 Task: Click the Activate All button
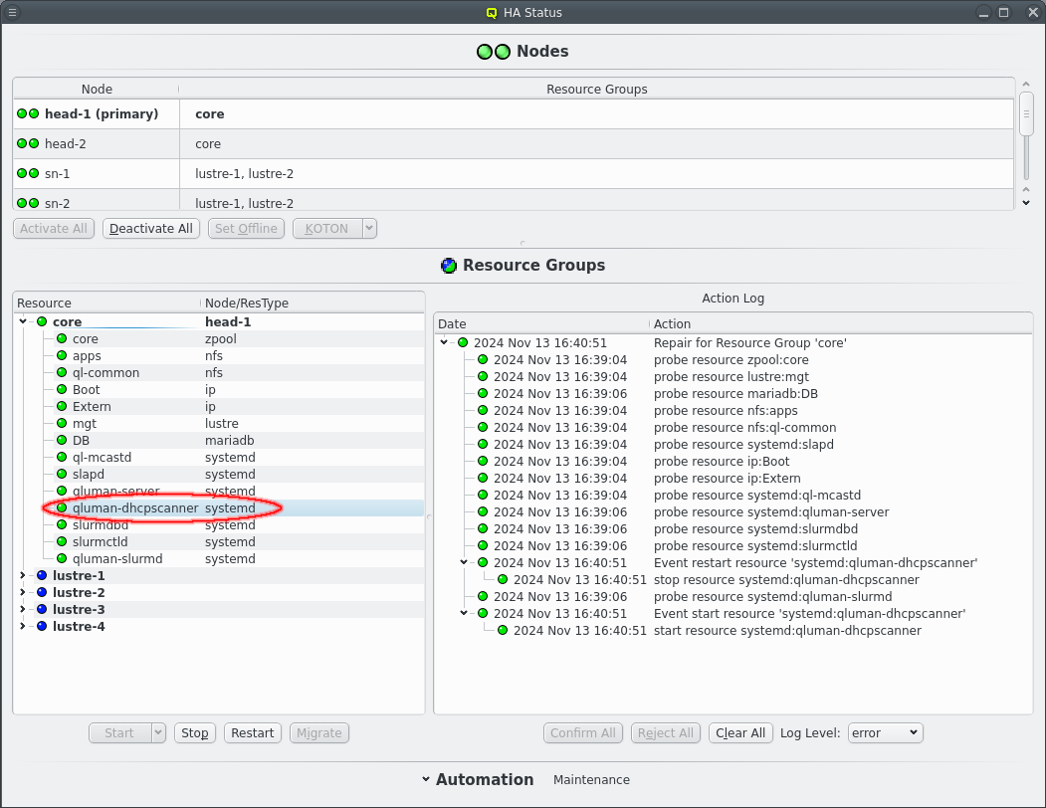54,228
